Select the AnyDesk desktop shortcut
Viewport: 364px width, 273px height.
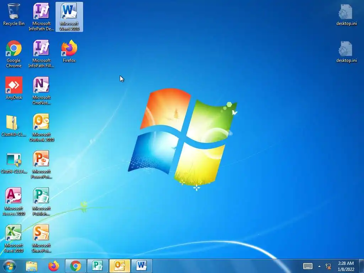click(14, 88)
